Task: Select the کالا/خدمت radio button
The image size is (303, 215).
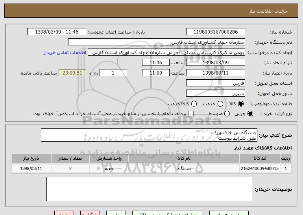Action: (x=194, y=104)
